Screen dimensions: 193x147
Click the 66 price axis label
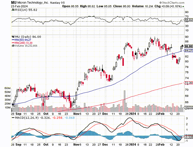point(187,102)
